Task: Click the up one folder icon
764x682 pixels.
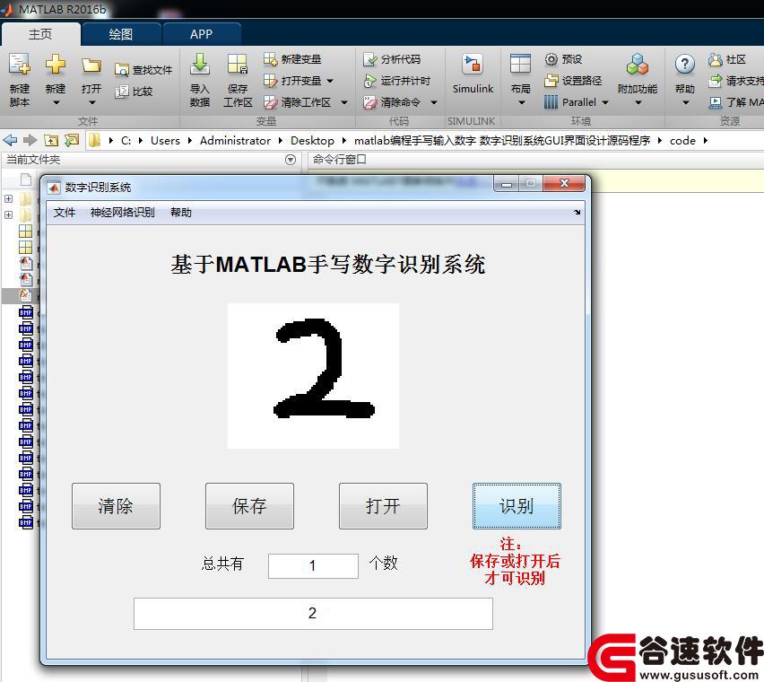Action: pyautogui.click(x=51, y=140)
